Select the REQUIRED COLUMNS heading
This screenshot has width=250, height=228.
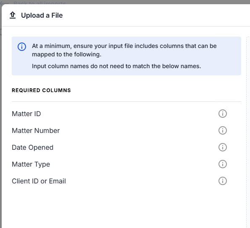[41, 90]
